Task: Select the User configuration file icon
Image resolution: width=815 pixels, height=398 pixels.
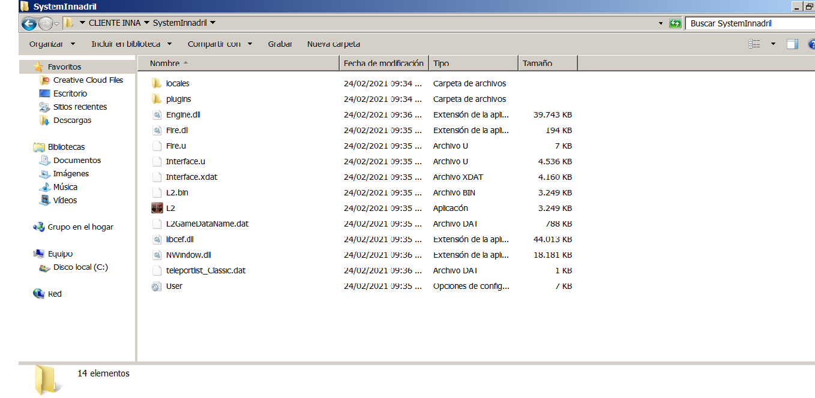Action: [174, 286]
